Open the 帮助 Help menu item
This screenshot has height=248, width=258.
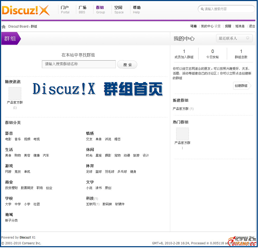pyautogui.click(x=136, y=10)
